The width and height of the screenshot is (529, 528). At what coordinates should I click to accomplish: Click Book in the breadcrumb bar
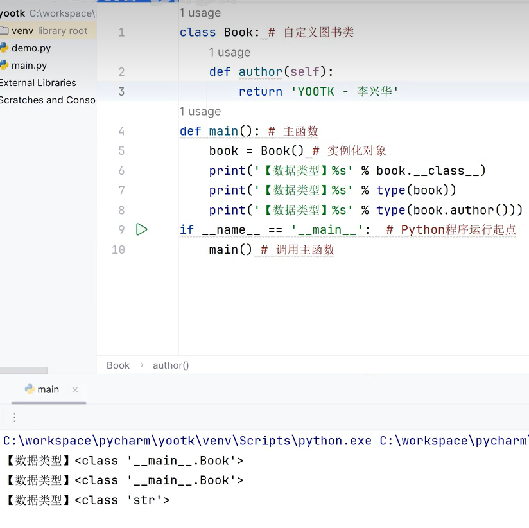pyautogui.click(x=118, y=365)
